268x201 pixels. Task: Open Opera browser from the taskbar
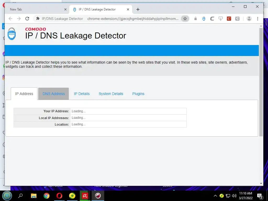click(x=59, y=196)
